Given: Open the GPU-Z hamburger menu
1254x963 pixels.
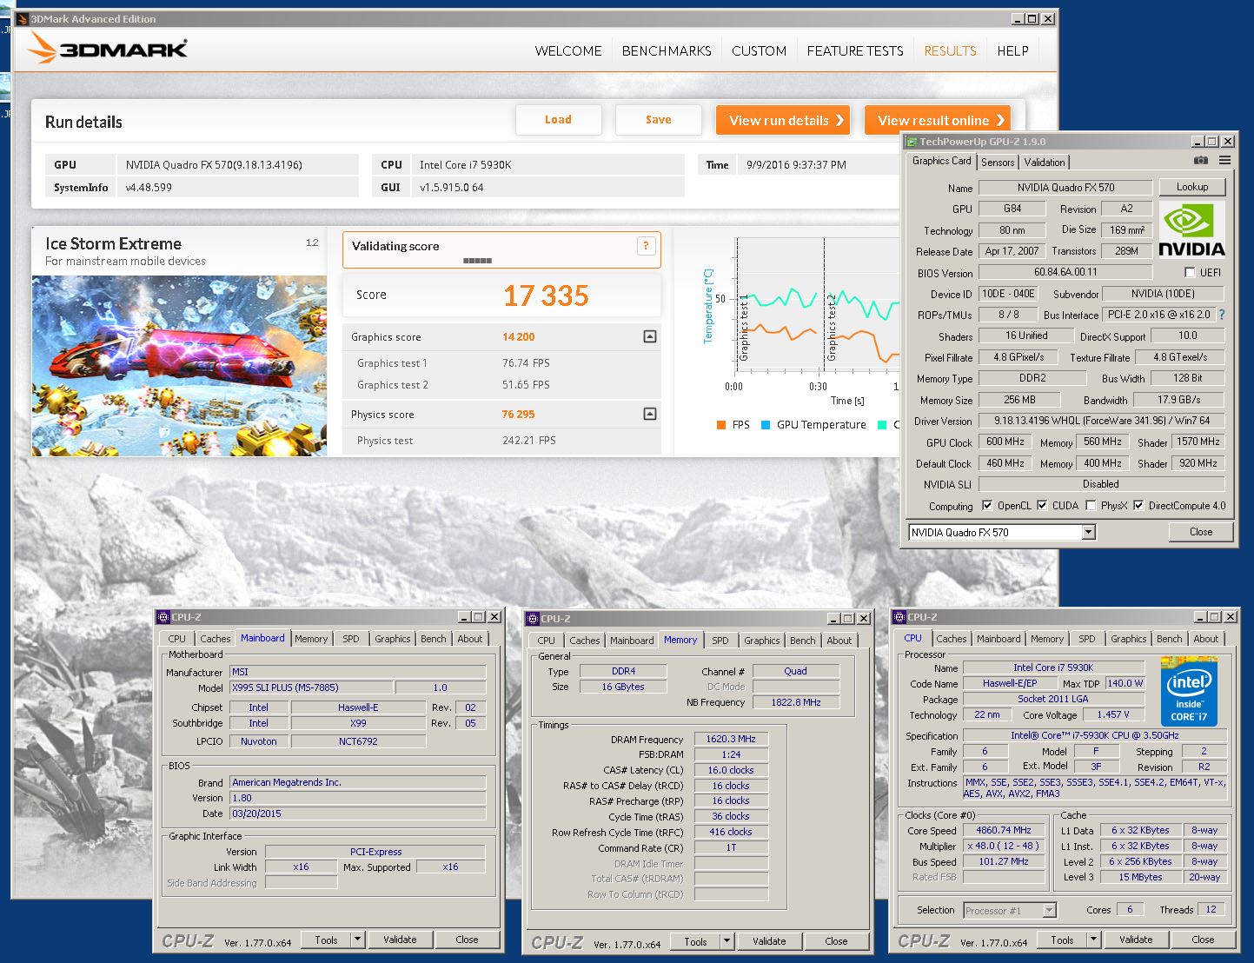Looking at the screenshot, I should tap(1224, 161).
